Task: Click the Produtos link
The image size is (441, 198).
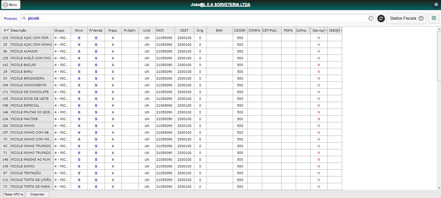Action: pyautogui.click(x=10, y=19)
